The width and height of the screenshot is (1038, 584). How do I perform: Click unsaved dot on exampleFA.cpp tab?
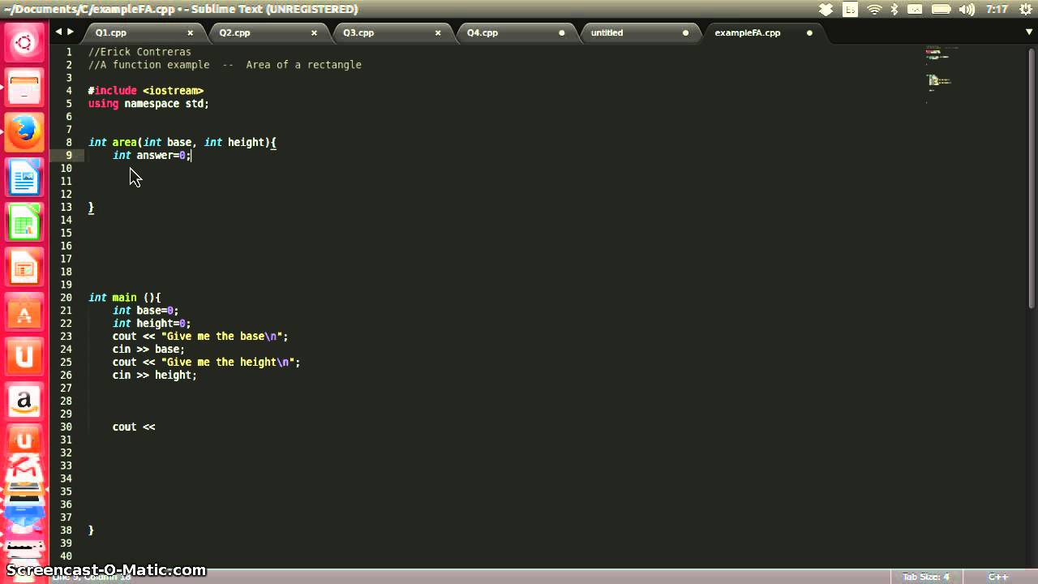tap(809, 33)
